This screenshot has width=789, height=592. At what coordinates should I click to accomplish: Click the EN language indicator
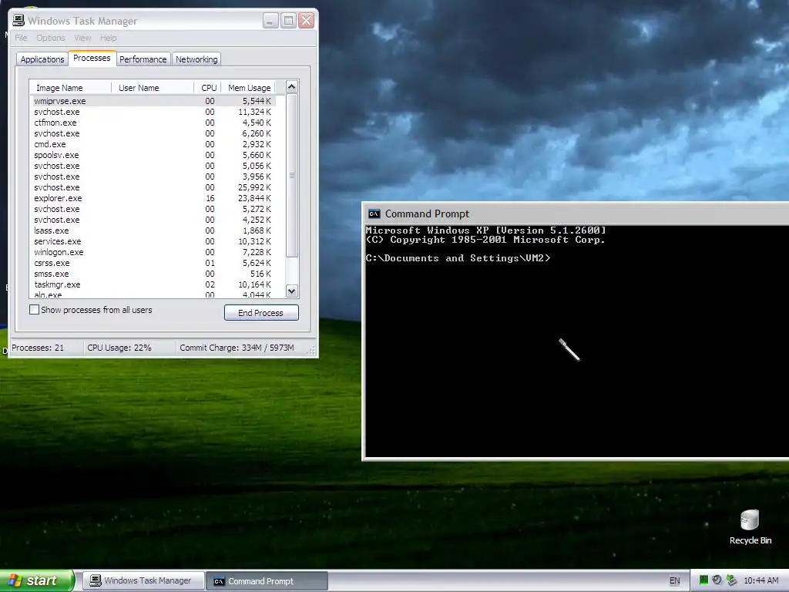click(675, 581)
